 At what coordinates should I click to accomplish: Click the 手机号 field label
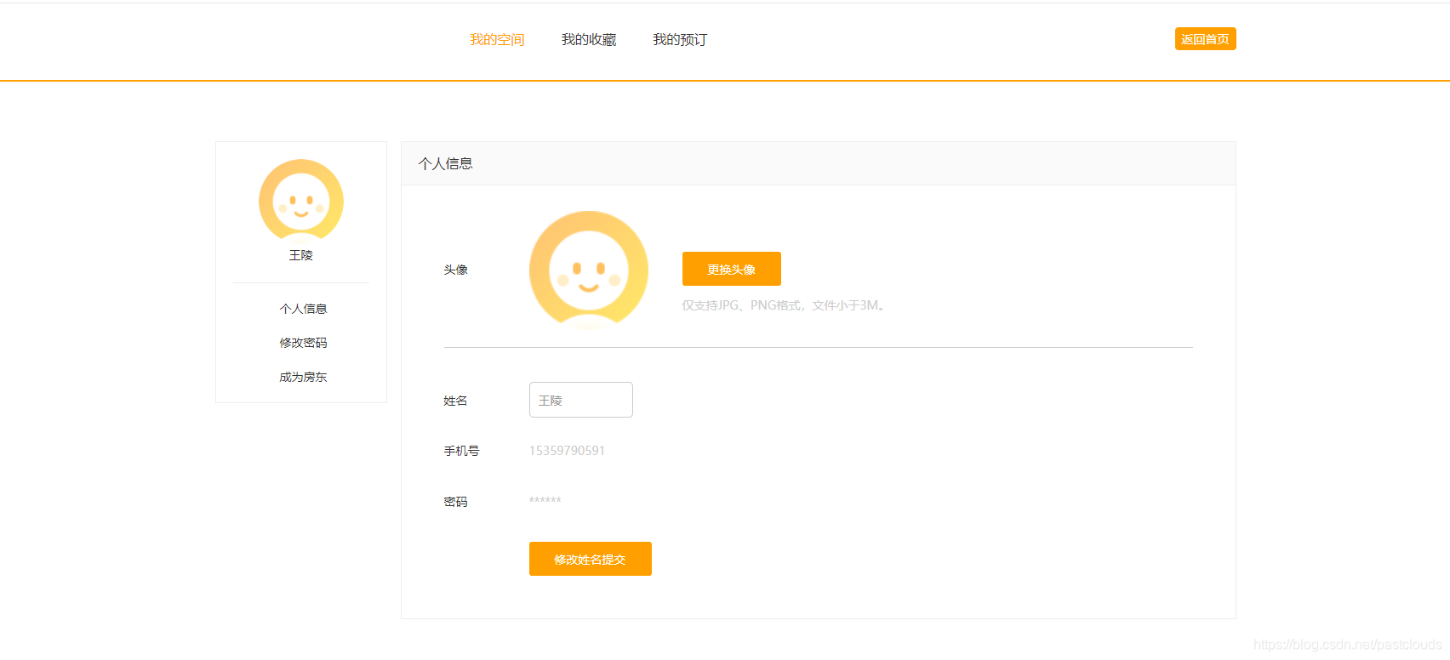point(461,451)
